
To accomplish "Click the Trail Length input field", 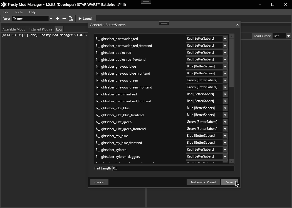I will point(173,168).
